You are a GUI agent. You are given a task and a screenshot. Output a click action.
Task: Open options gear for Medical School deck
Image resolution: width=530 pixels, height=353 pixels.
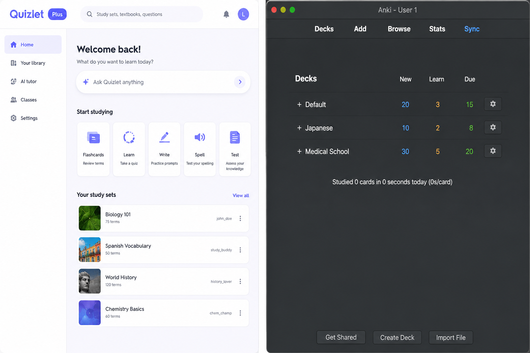[493, 151]
